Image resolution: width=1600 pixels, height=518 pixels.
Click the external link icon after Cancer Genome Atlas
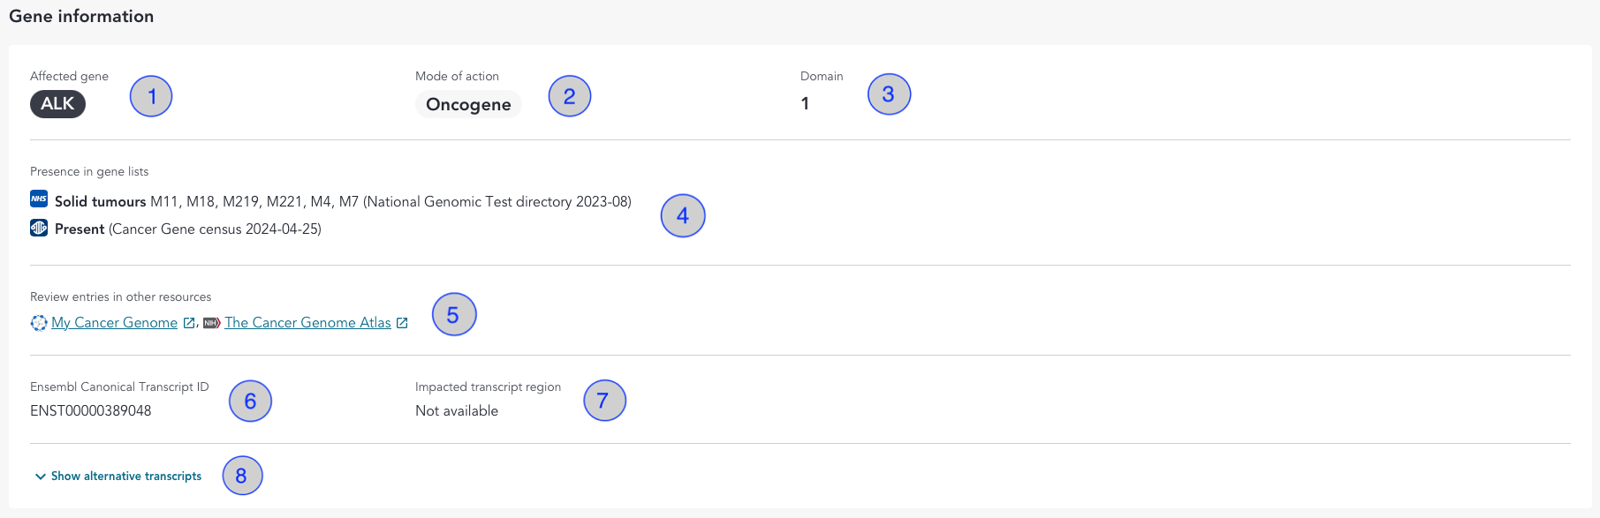point(402,323)
